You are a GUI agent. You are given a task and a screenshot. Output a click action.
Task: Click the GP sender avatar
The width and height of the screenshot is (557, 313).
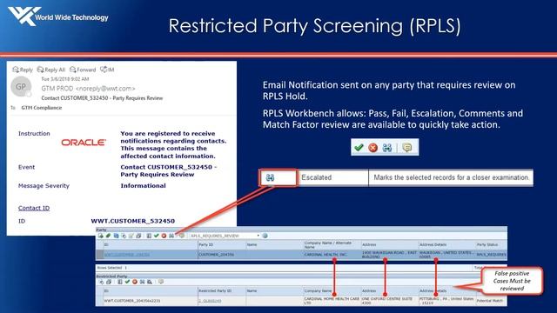coord(21,86)
